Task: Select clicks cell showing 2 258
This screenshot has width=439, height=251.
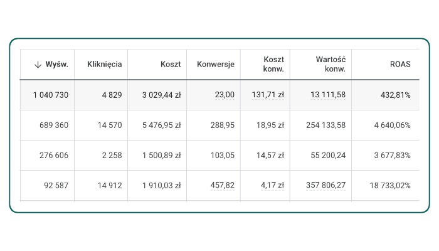Action: pos(110,155)
